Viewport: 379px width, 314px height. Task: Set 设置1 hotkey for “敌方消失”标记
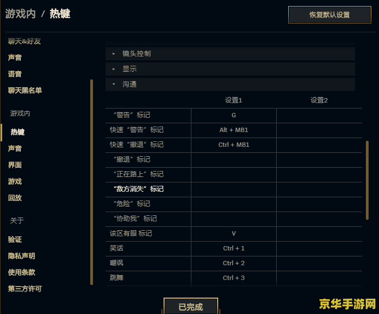pos(234,190)
